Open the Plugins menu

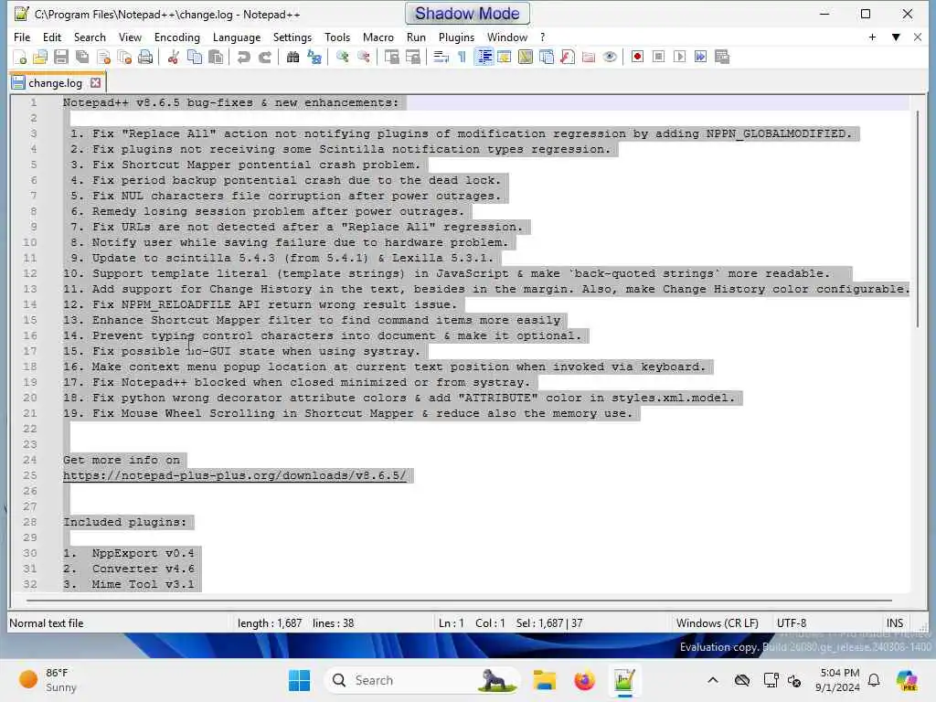456,37
